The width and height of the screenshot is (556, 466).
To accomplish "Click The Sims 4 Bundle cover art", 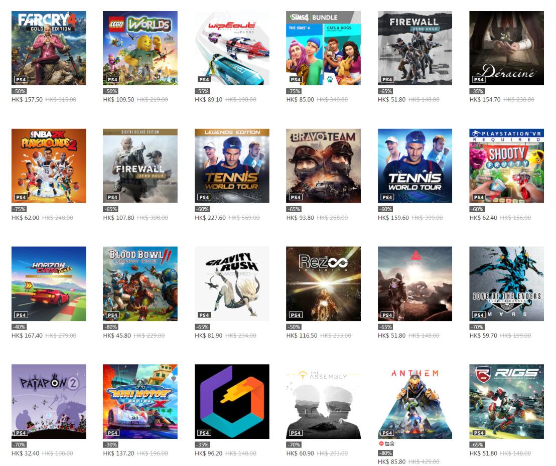I will click(323, 48).
